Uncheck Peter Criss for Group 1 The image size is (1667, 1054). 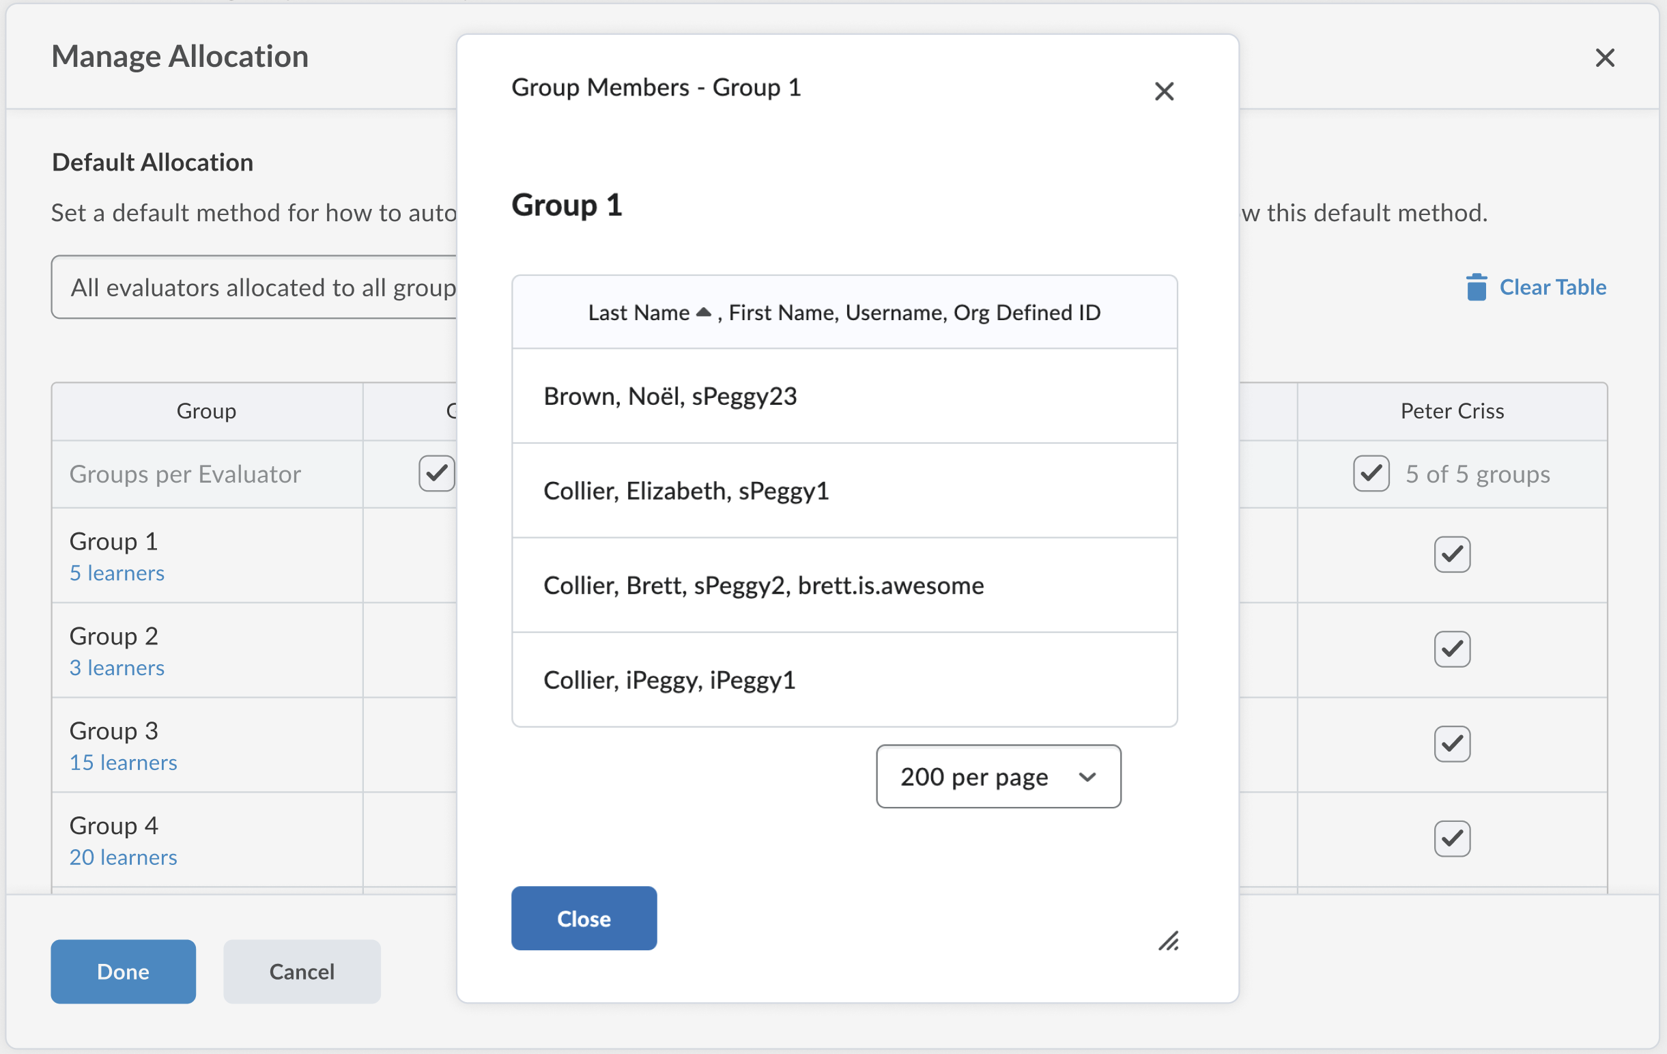point(1452,554)
